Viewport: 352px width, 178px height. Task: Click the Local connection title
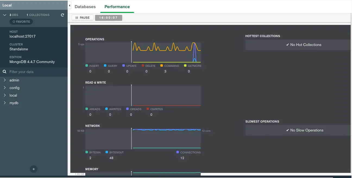(x=7, y=5)
